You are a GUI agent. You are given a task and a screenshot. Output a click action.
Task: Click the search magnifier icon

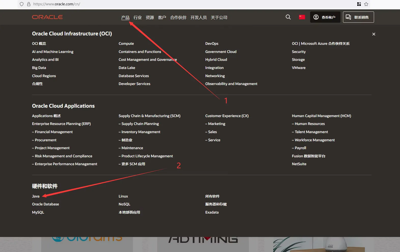click(288, 17)
